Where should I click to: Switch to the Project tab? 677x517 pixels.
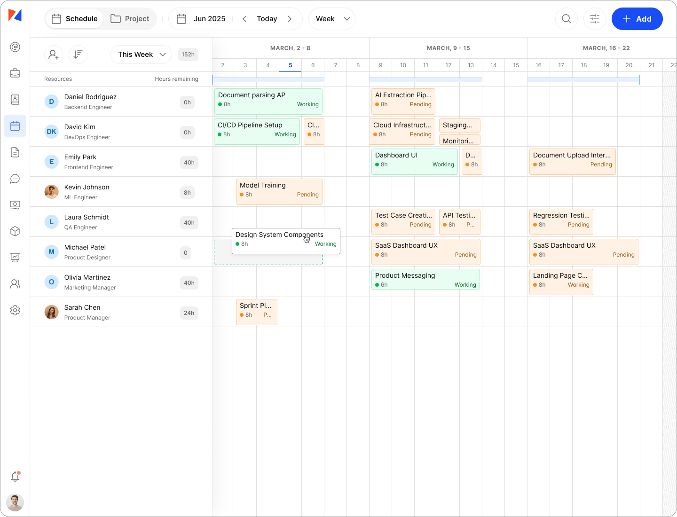130,19
